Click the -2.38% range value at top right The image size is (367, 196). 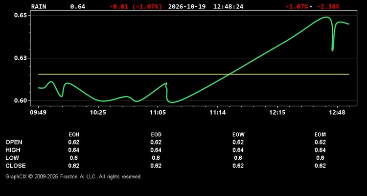coord(328,6)
